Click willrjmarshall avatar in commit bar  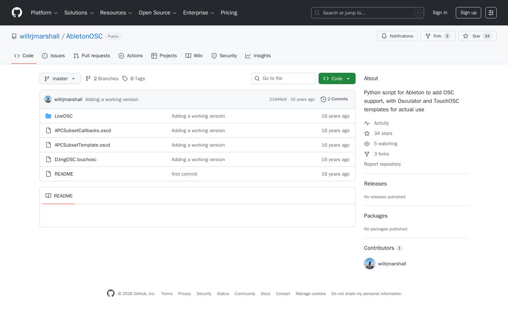(x=48, y=99)
